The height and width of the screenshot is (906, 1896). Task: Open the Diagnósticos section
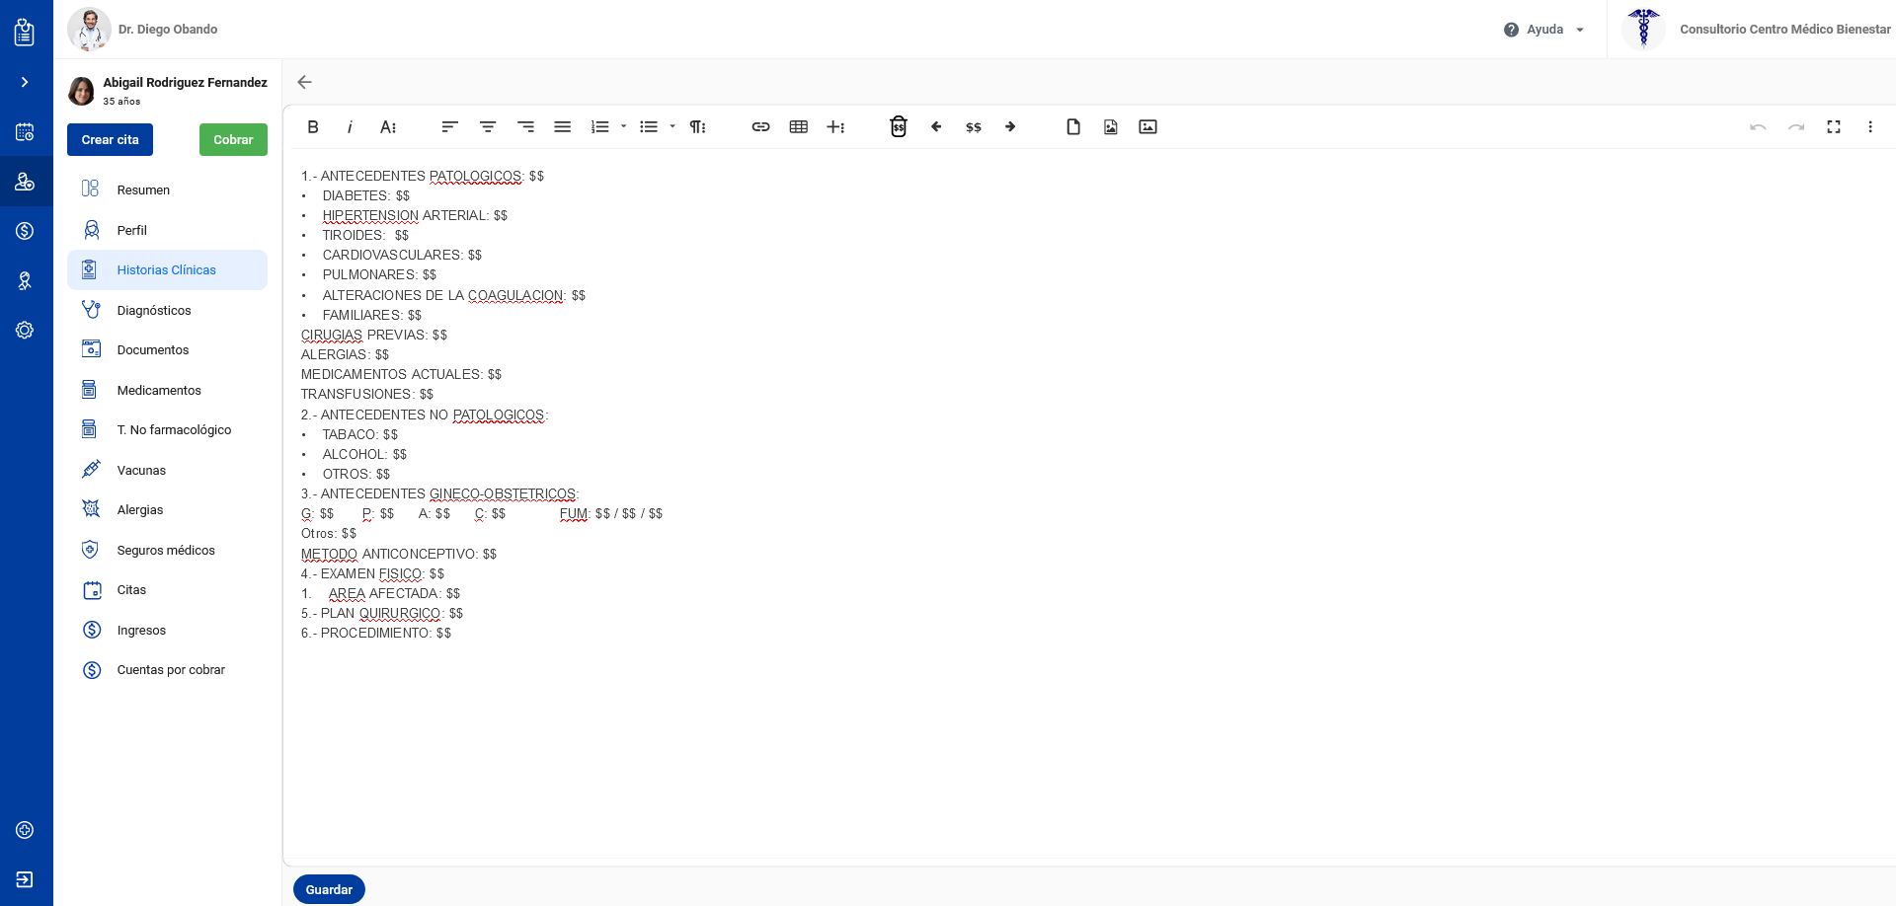click(x=154, y=310)
